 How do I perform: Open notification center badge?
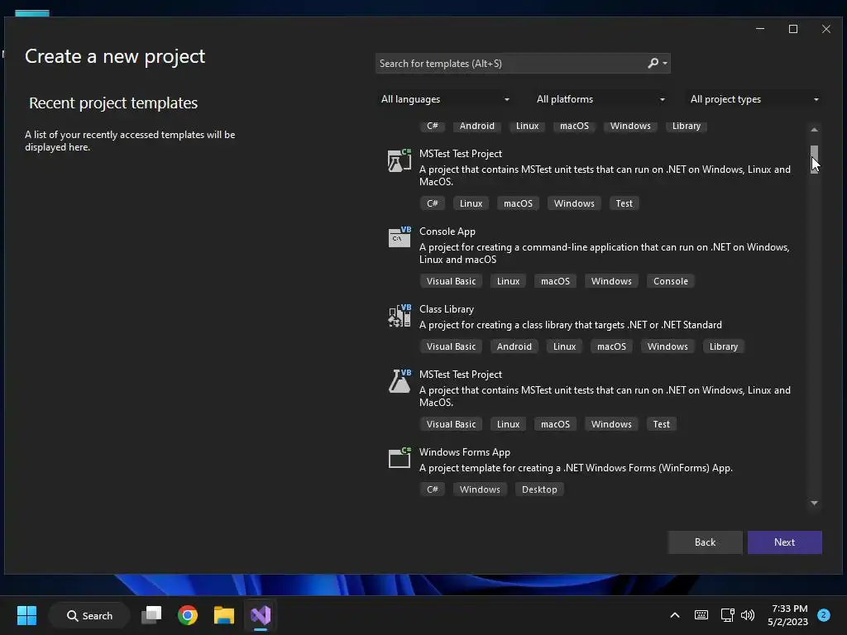[x=823, y=615]
